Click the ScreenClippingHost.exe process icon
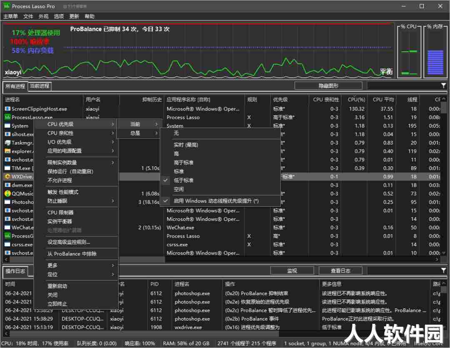The height and width of the screenshot is (348, 450). point(7,109)
